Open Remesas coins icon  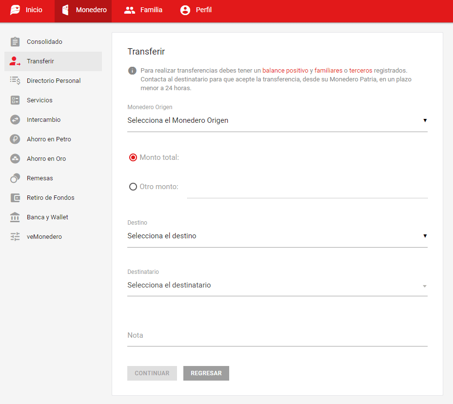[15, 178]
